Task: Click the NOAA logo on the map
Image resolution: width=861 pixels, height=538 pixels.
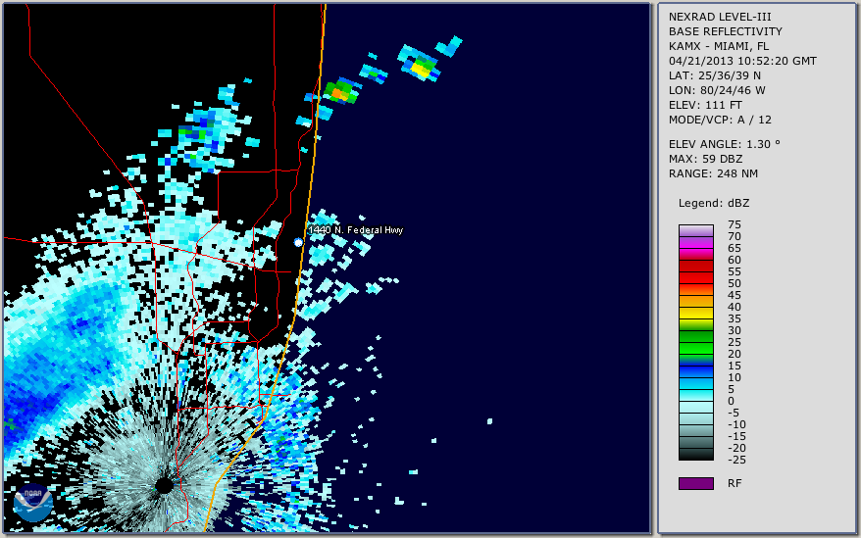Action: coord(33,503)
